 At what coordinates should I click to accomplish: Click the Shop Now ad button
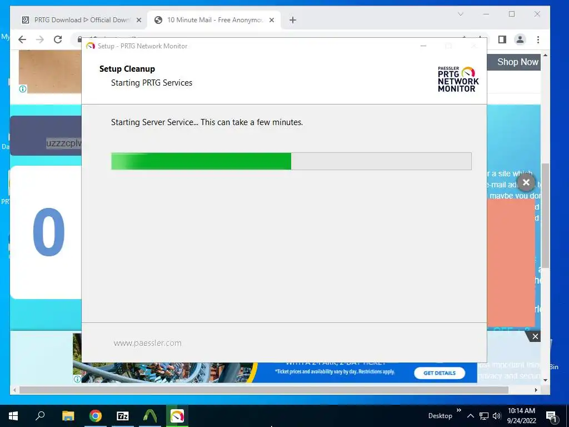517,62
